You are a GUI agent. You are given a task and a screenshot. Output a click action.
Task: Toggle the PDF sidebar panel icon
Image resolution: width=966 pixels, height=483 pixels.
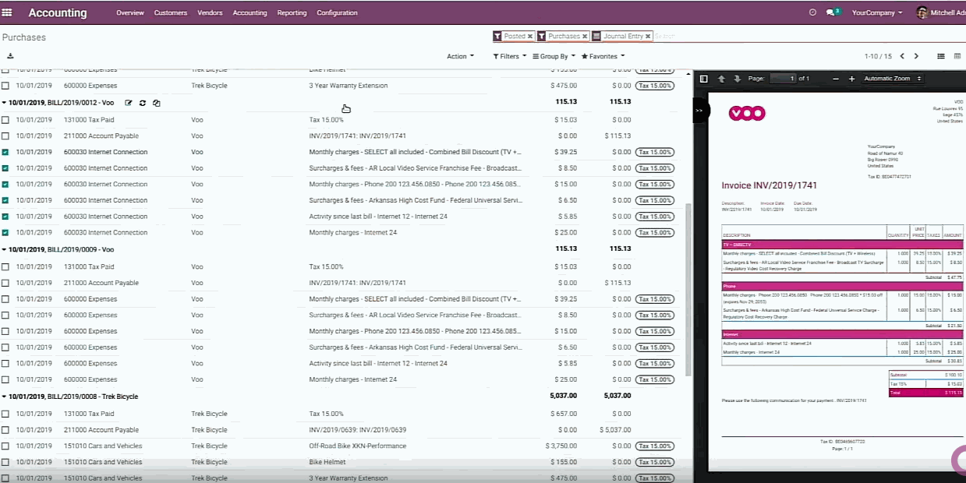coord(702,78)
